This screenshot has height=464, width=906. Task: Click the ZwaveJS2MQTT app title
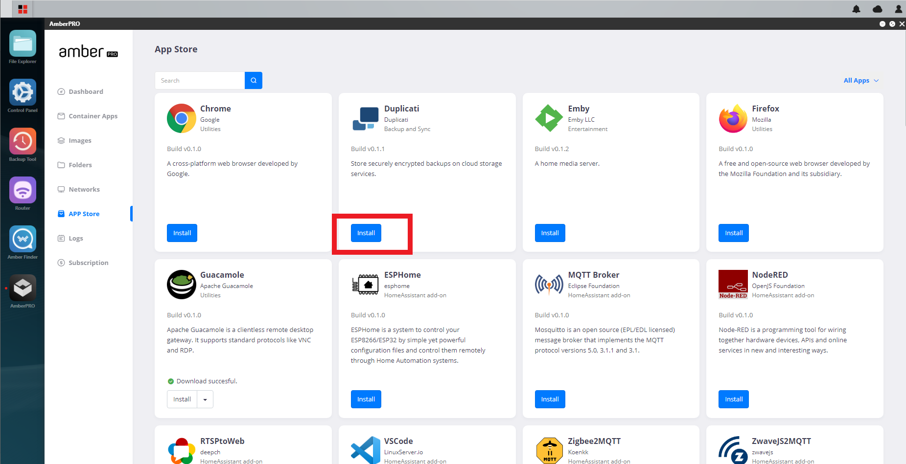pos(781,441)
